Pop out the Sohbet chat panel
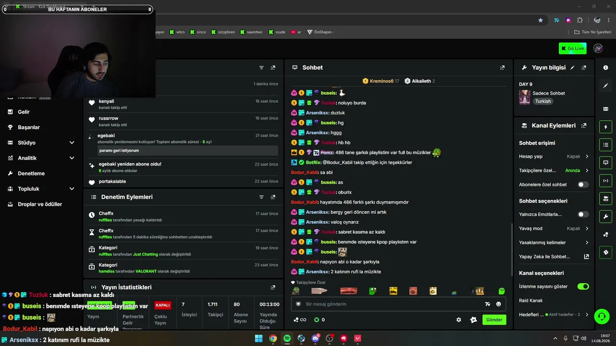This screenshot has width=616, height=346. 502,68
